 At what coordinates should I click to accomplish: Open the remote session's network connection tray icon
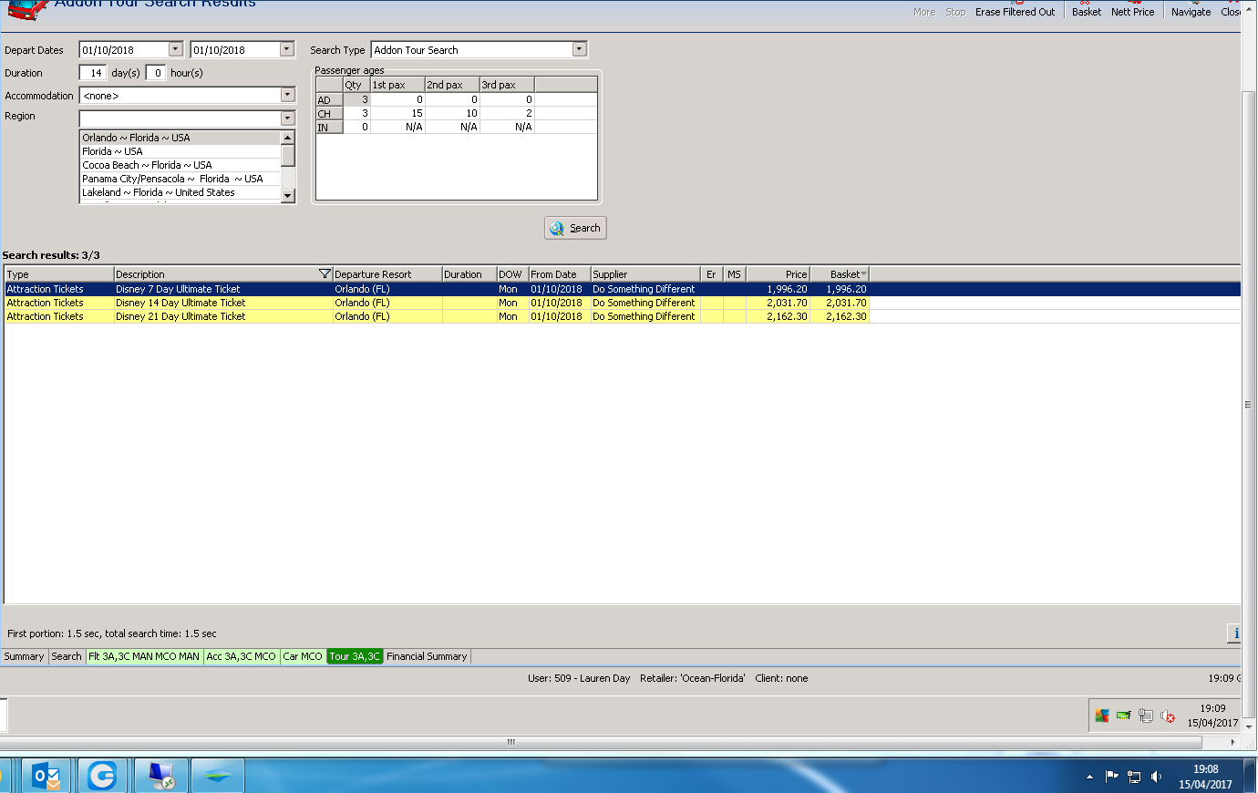(1146, 716)
